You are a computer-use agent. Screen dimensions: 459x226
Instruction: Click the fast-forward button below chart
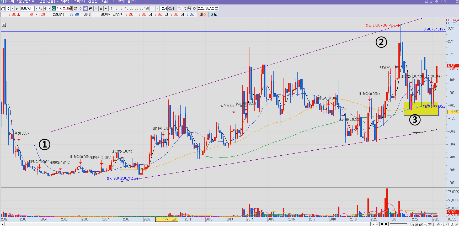tap(386, 224)
